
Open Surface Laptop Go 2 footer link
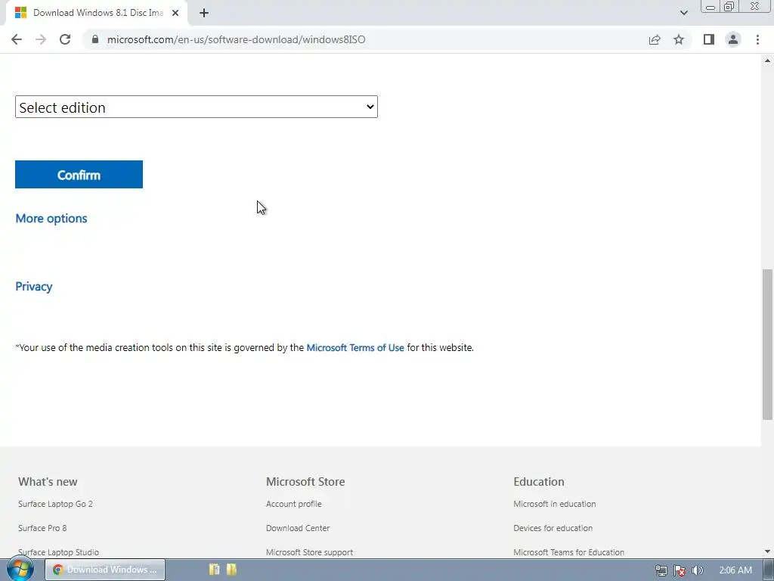55,504
